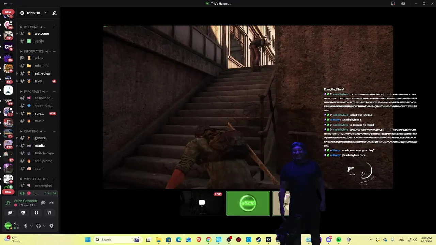Open User Settings gear
This screenshot has width=436, height=245.
coord(51,226)
